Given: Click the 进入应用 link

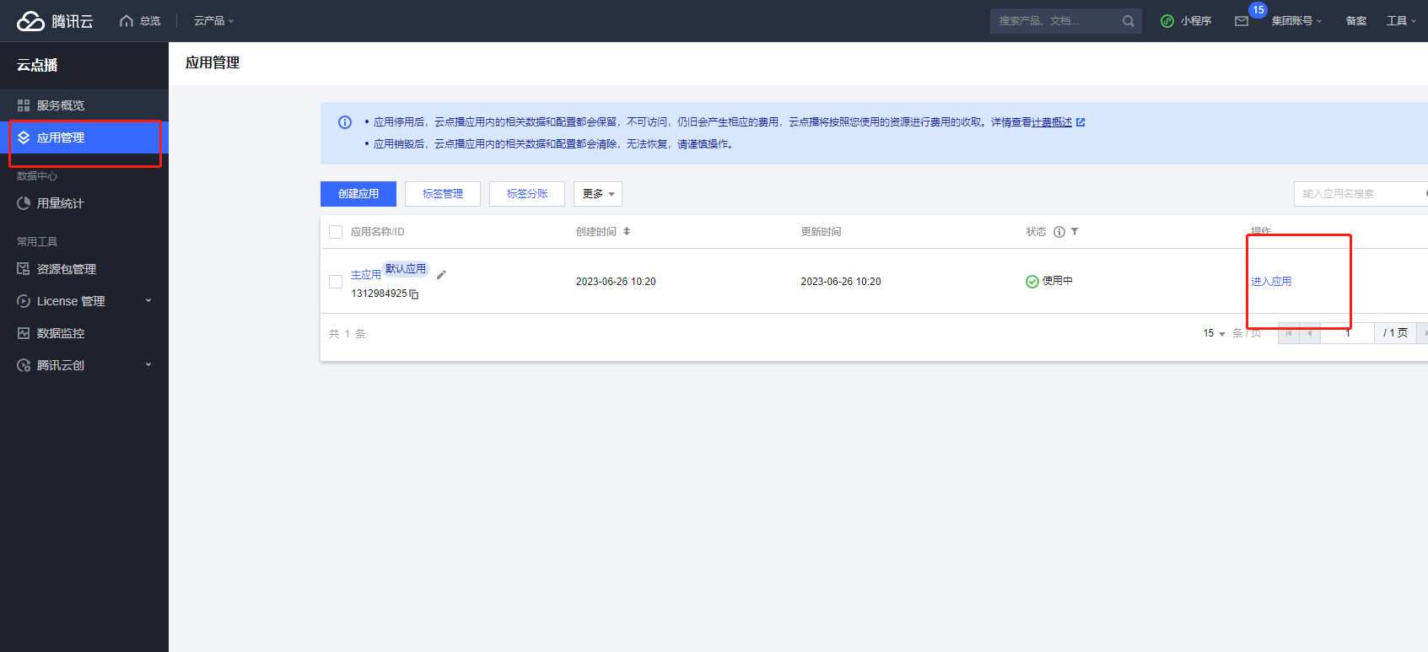Looking at the screenshot, I should (x=1271, y=282).
